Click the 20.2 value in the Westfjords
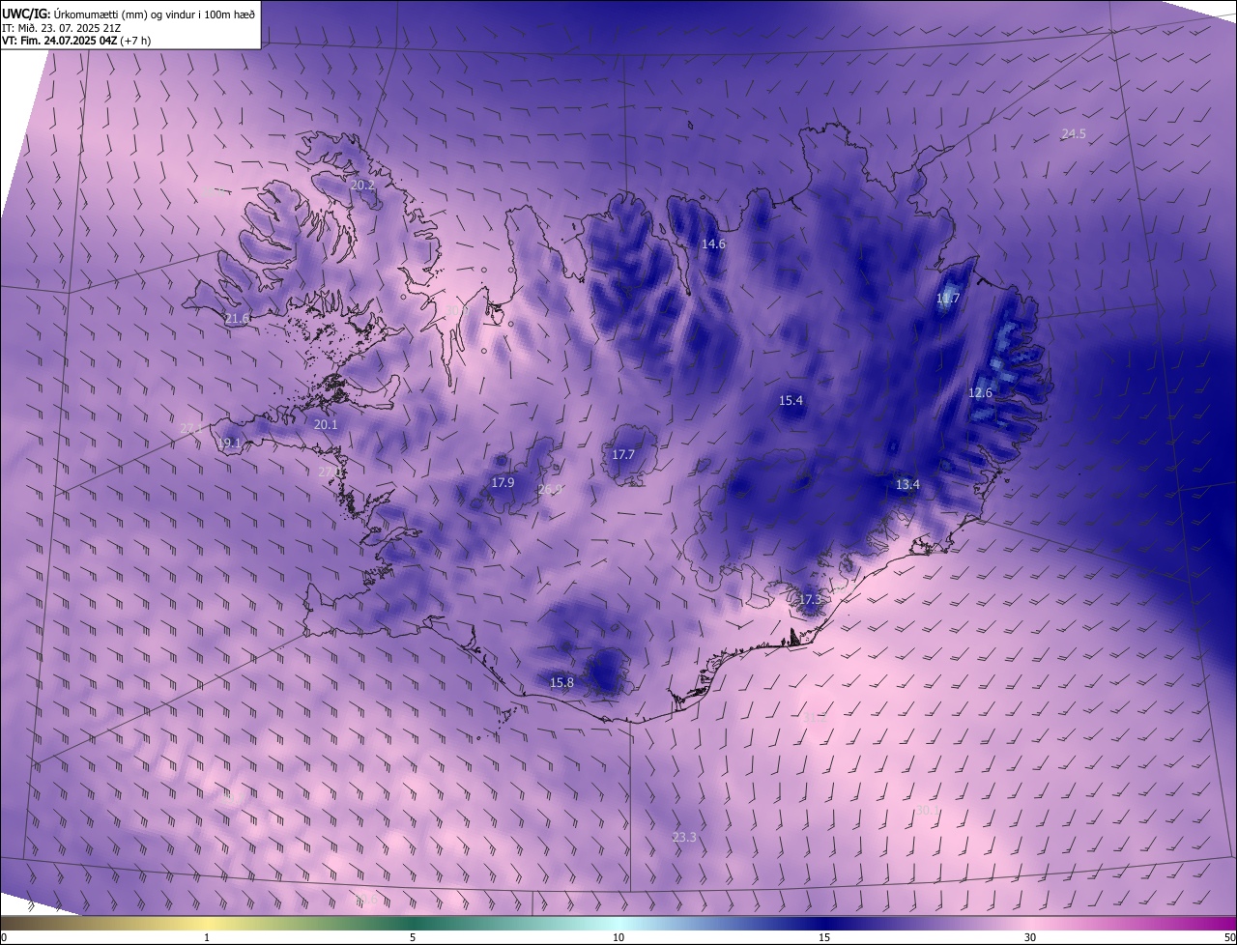Screen dimensions: 1237x945 (362, 185)
